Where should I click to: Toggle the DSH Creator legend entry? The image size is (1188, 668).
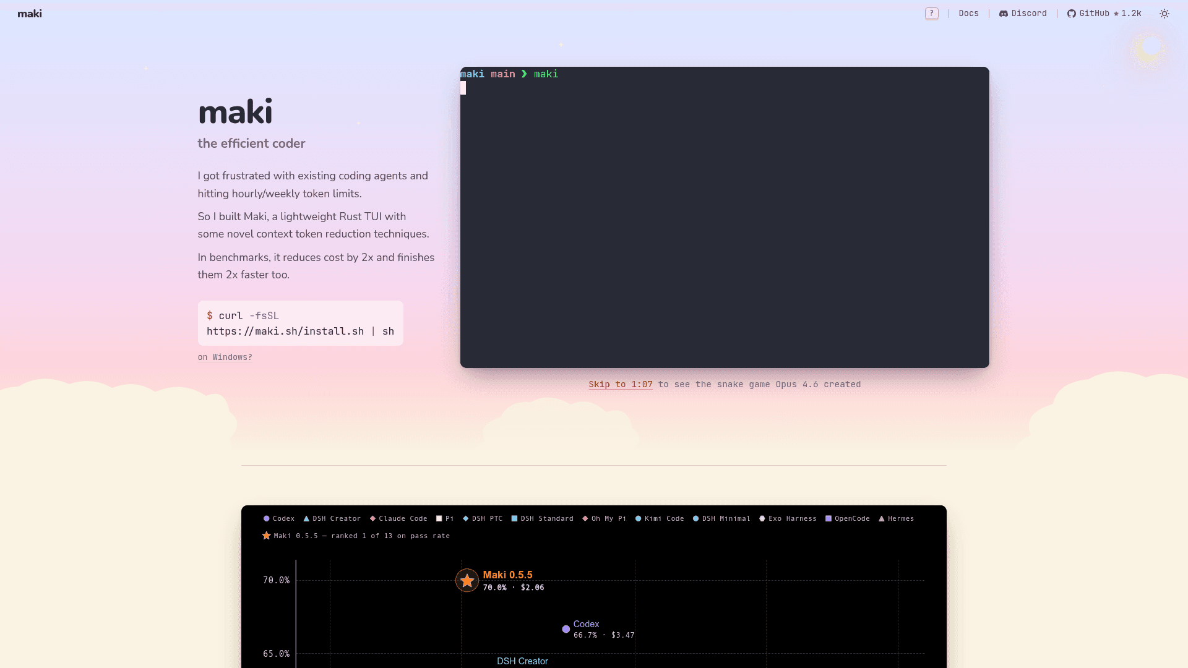point(332,519)
